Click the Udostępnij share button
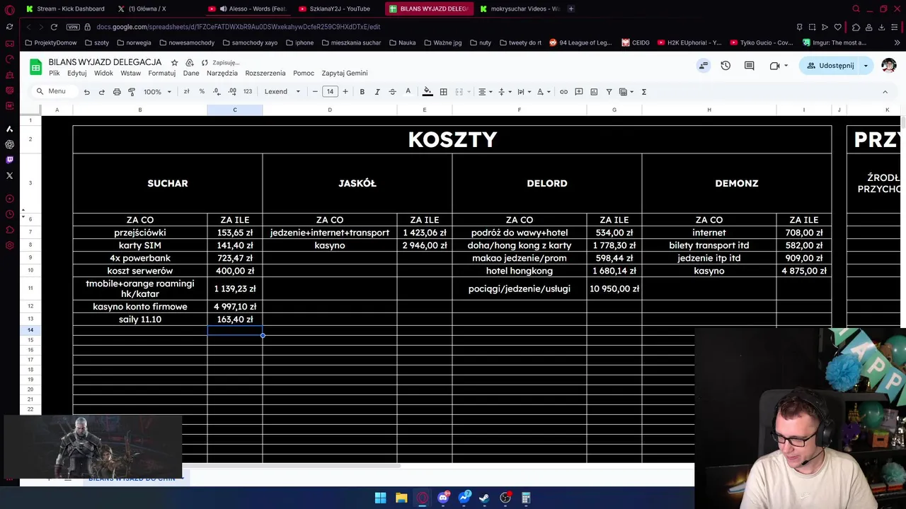 coord(830,66)
